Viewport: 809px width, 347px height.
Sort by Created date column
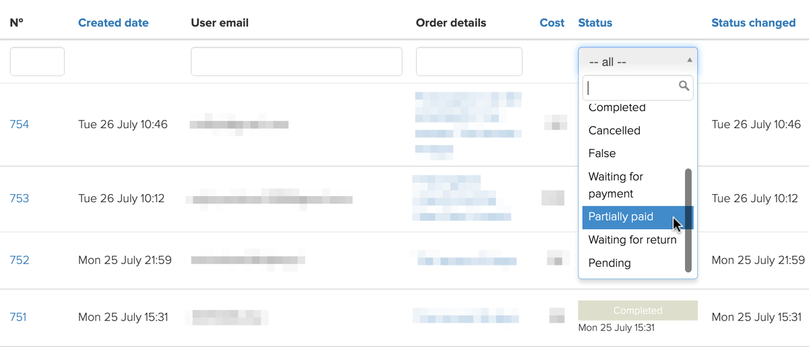point(113,23)
